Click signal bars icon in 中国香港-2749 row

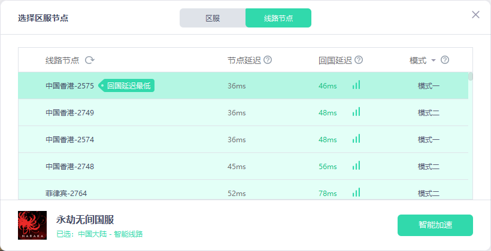click(x=356, y=112)
